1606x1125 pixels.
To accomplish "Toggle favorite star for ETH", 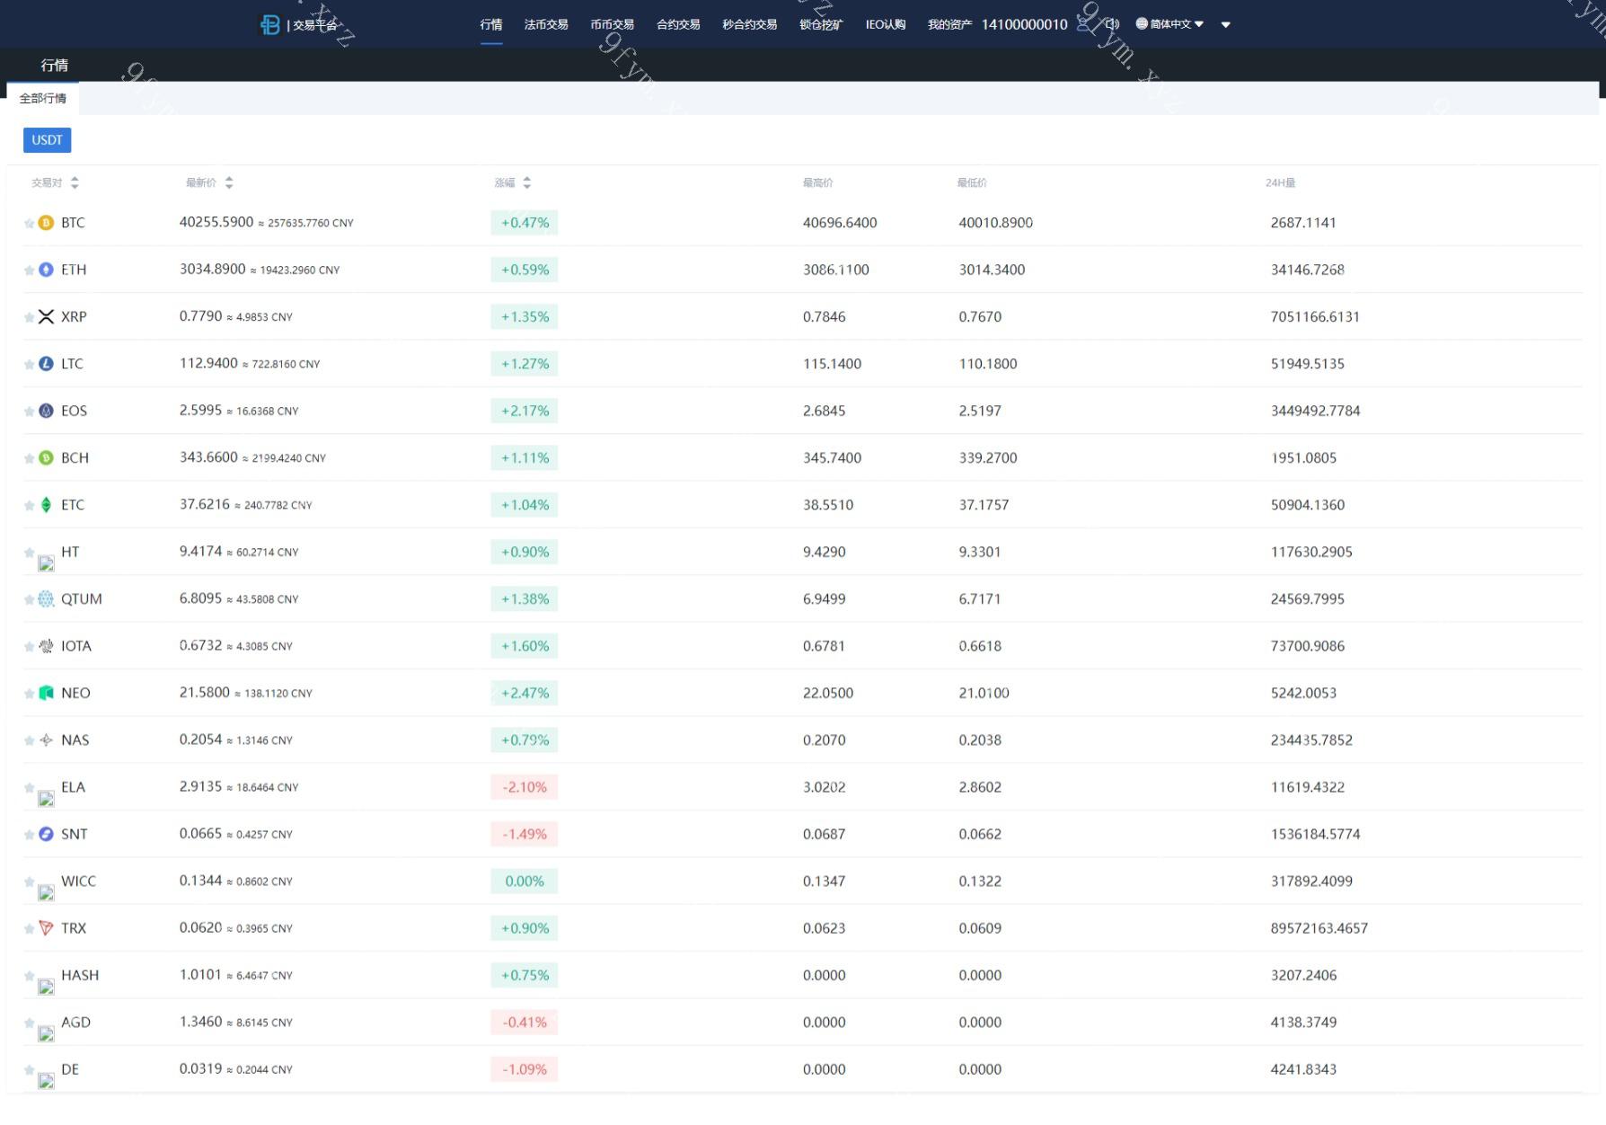I will tap(29, 270).
